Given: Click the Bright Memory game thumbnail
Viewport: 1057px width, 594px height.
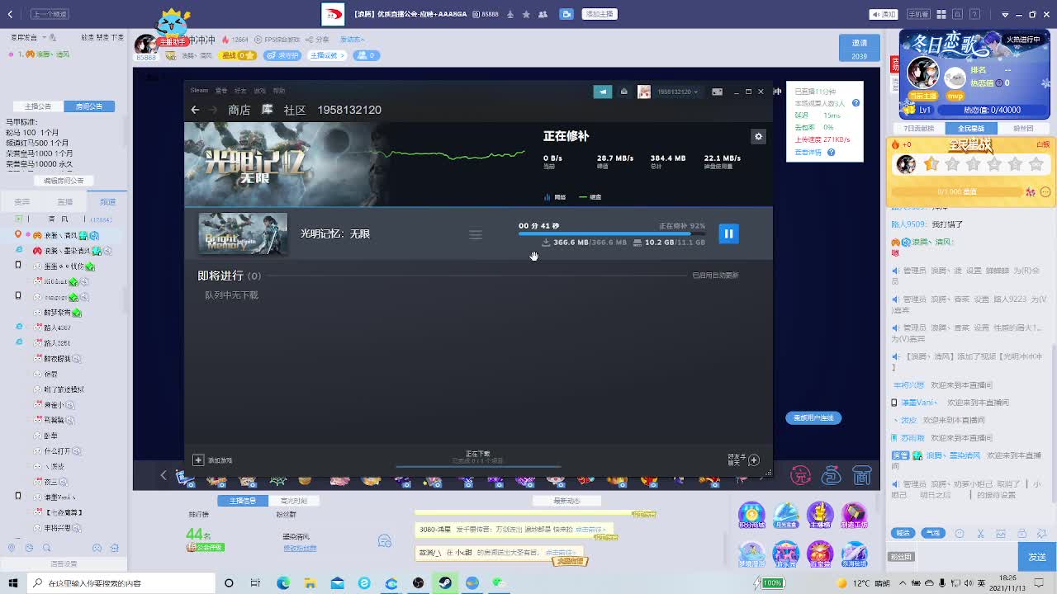Looking at the screenshot, I should (x=243, y=234).
